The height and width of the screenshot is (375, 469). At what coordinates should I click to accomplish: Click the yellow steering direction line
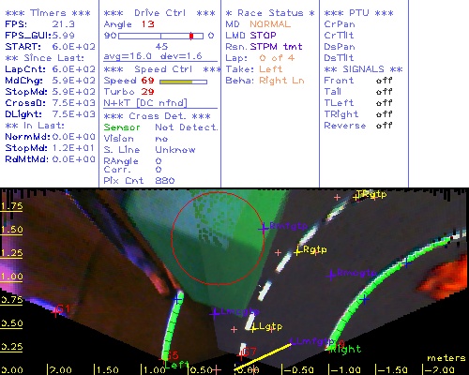264,357
